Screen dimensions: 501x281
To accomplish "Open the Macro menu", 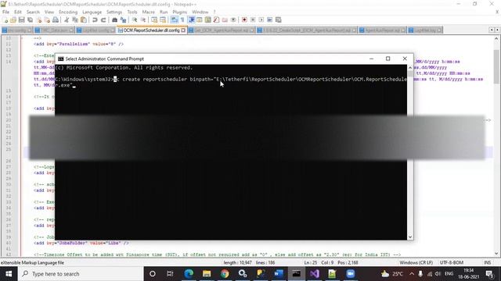I will click(x=148, y=12).
